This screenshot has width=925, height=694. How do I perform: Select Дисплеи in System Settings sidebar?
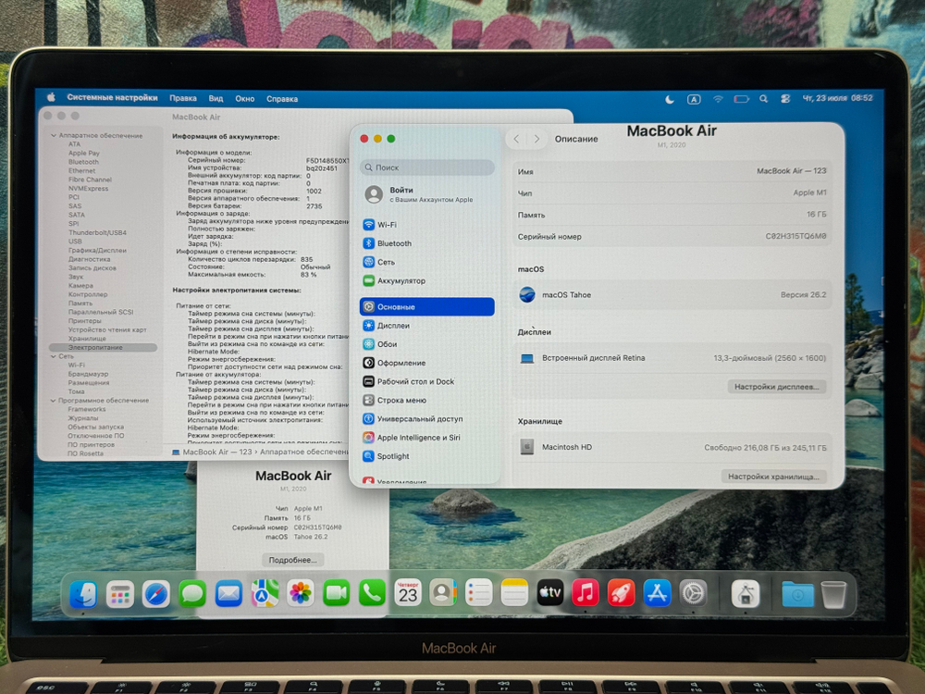(427, 325)
